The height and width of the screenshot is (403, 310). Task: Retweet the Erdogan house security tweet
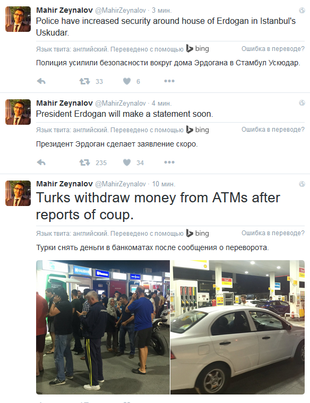tap(84, 81)
